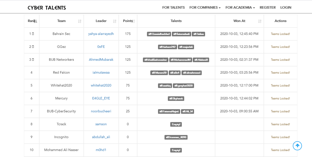The width and height of the screenshot is (312, 157).
Task: Click Empty! badge in Tcrack row
Action: (176, 124)
